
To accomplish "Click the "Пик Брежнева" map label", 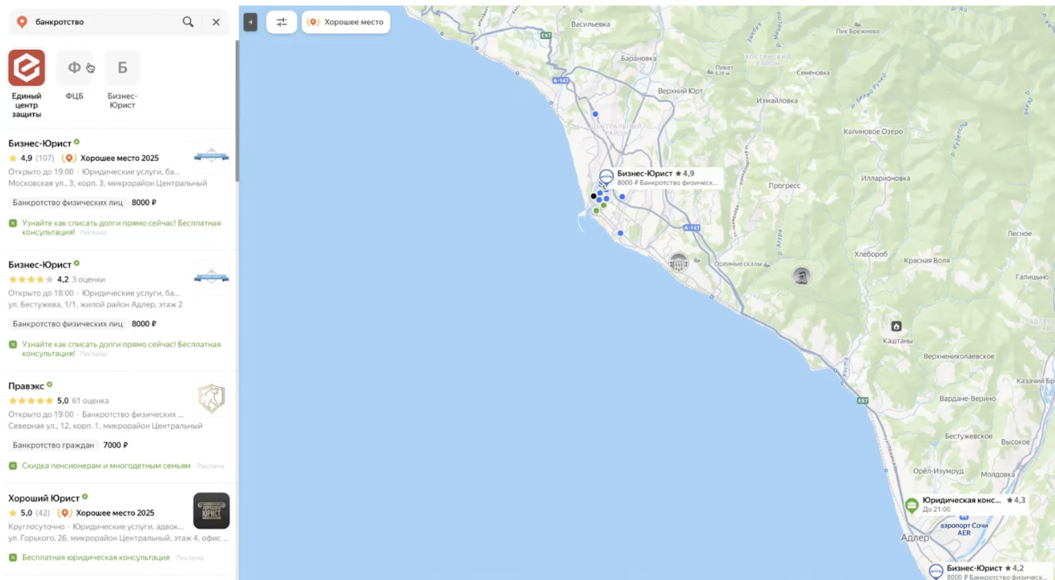I will coord(859,31).
